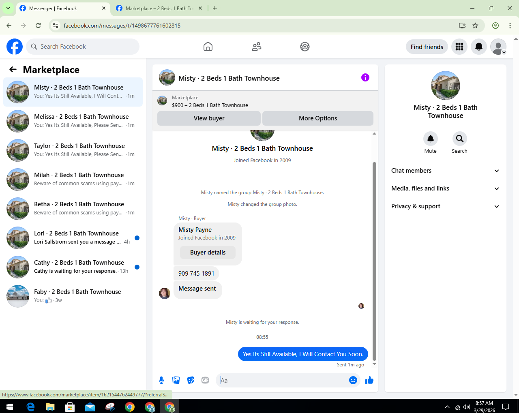The image size is (519, 413).
Task: Open the Windows Start menu
Action: pyautogui.click(x=10, y=407)
